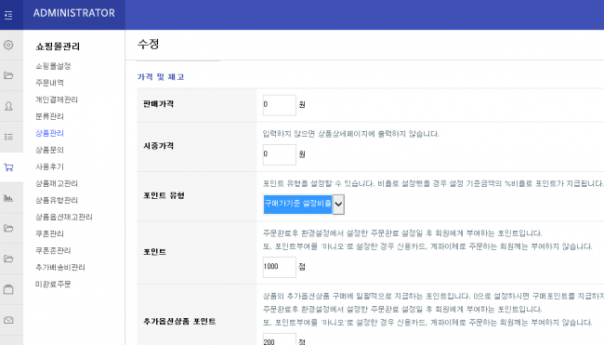Viewport: 604px width, 345px height.
Task: Click the 판매가격 input field
Action: point(280,105)
